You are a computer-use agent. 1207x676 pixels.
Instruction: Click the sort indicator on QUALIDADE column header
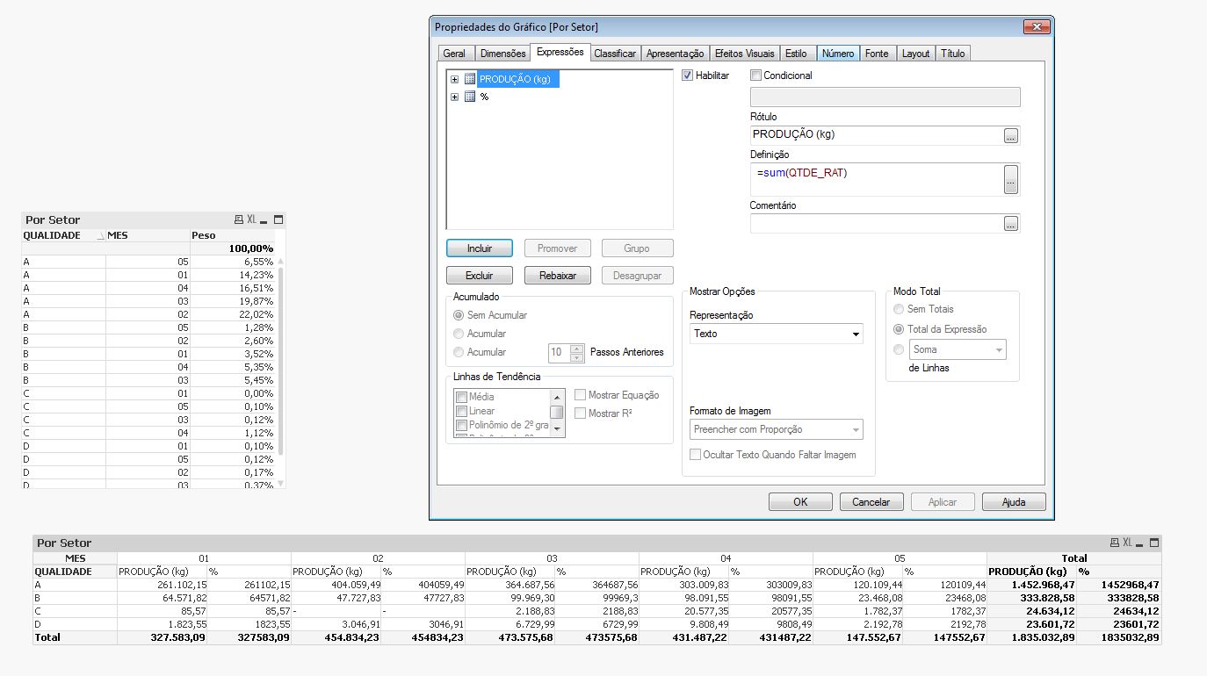pyautogui.click(x=99, y=235)
